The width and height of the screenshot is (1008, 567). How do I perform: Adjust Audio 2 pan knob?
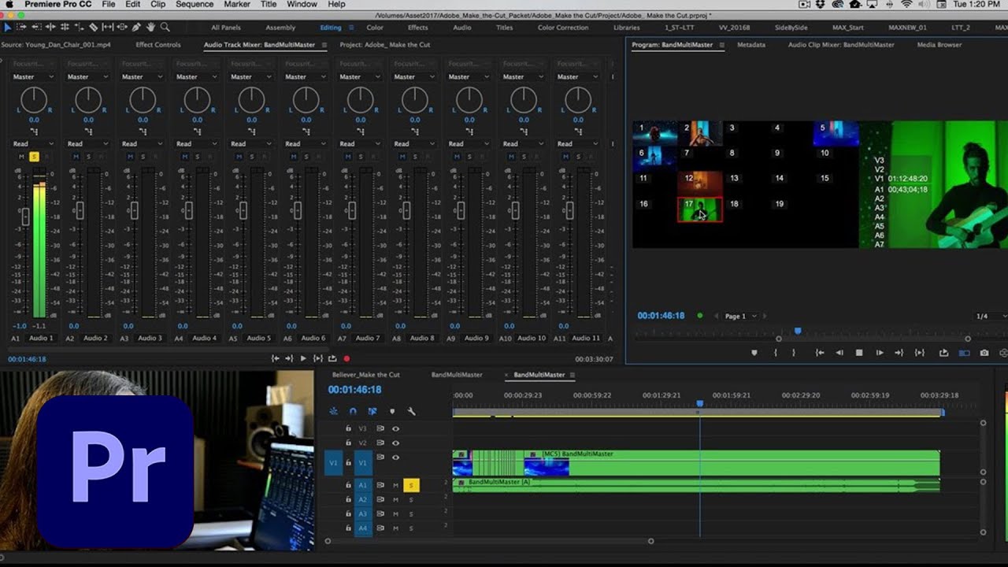(x=88, y=100)
